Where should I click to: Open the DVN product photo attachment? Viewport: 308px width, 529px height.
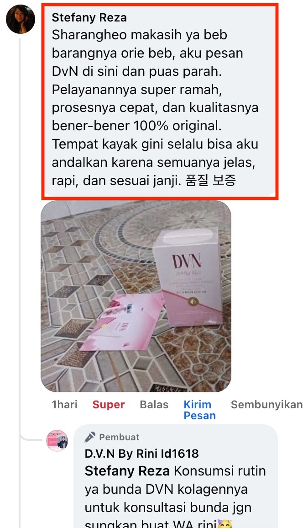click(x=136, y=296)
